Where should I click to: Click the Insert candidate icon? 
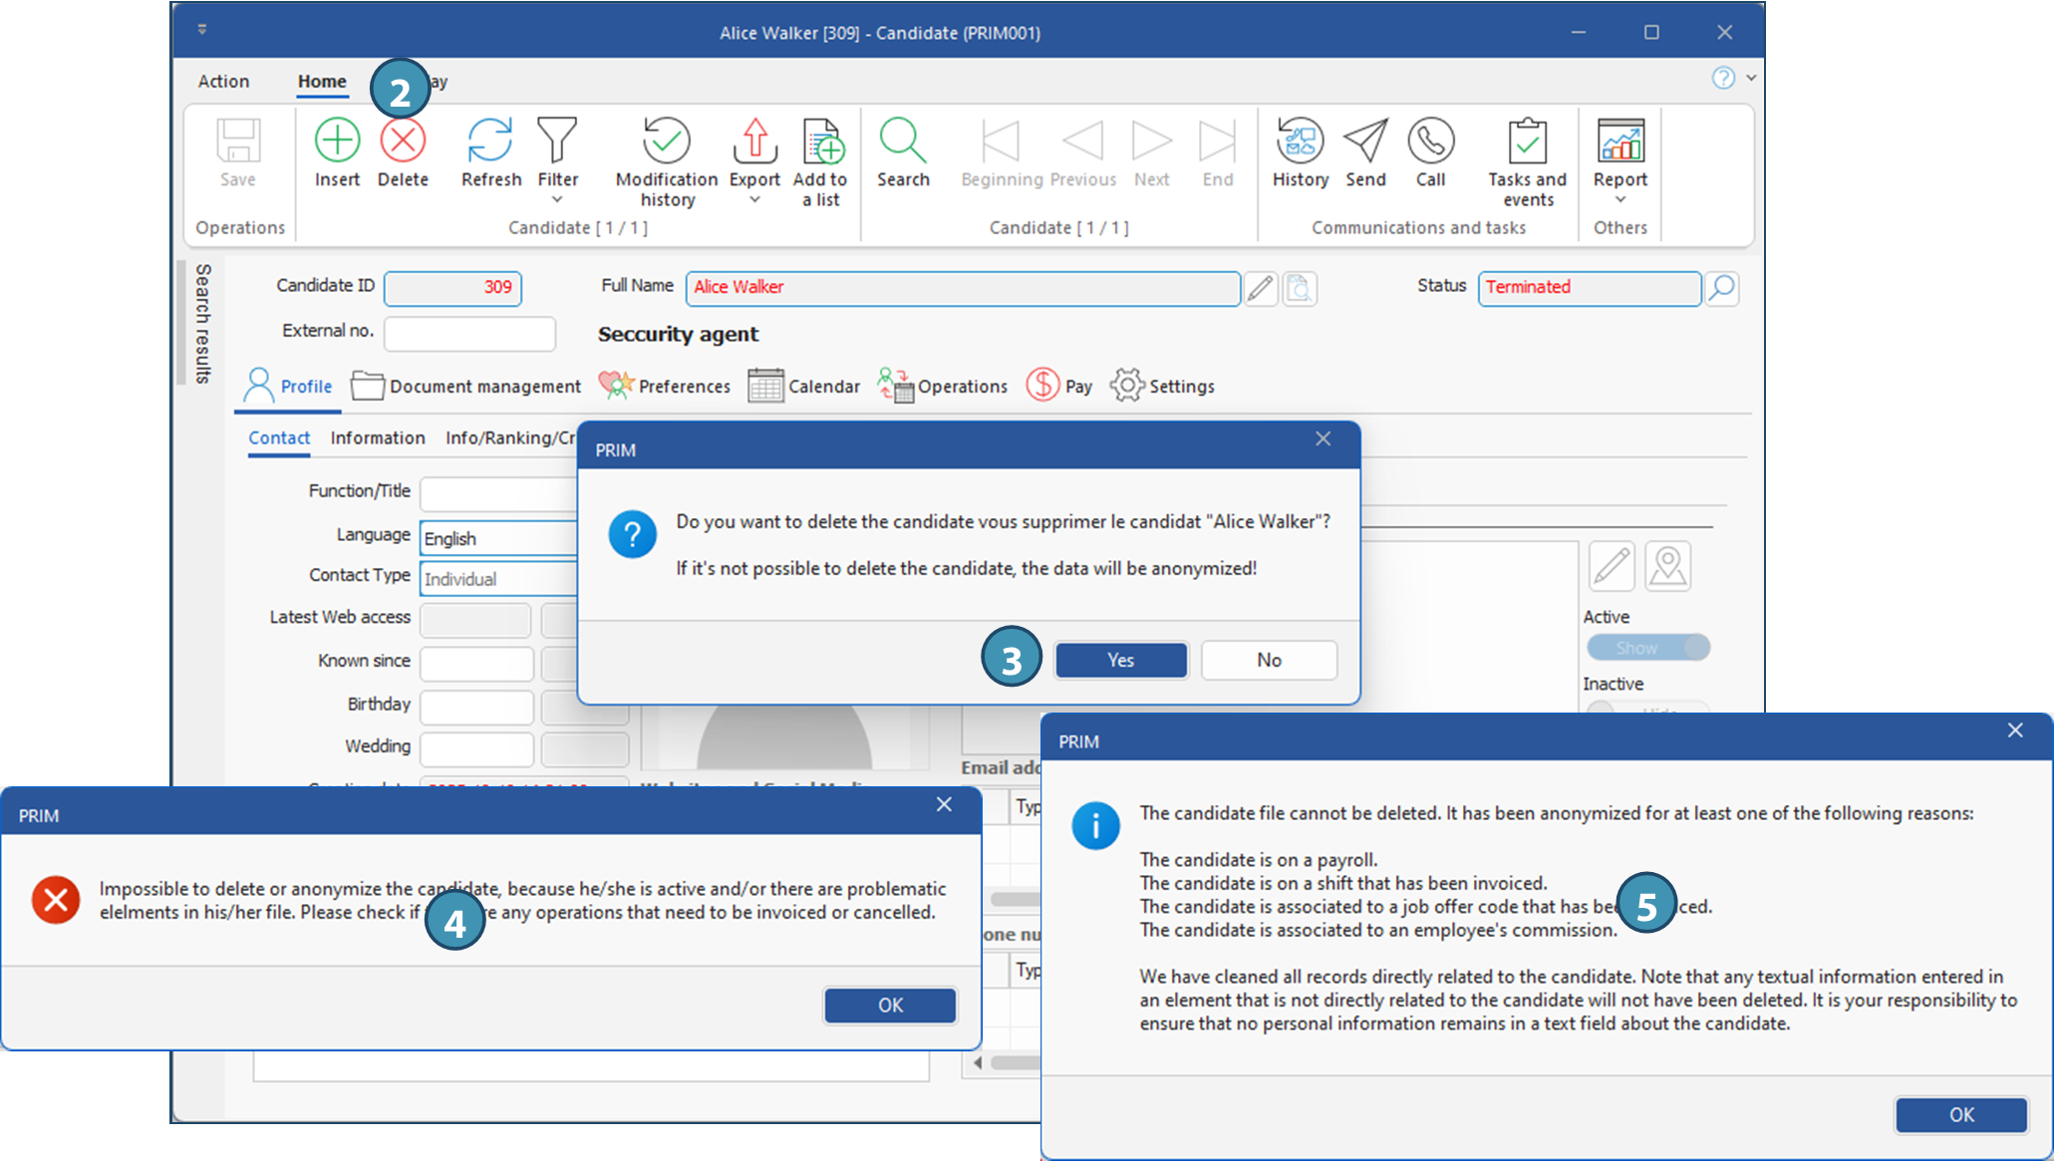click(337, 142)
